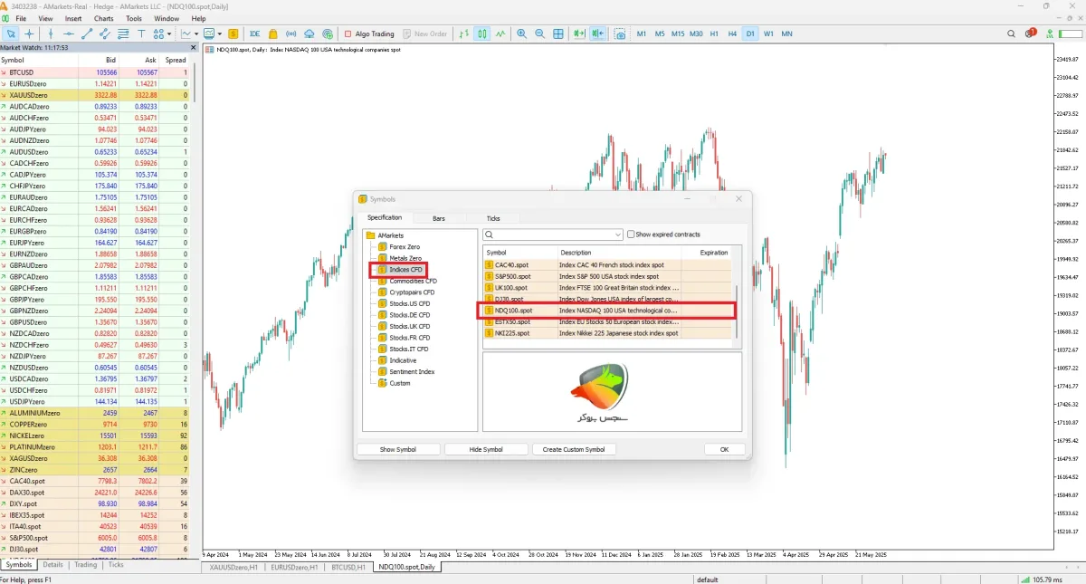Select BTCUSD row in Market Watch

95,72
